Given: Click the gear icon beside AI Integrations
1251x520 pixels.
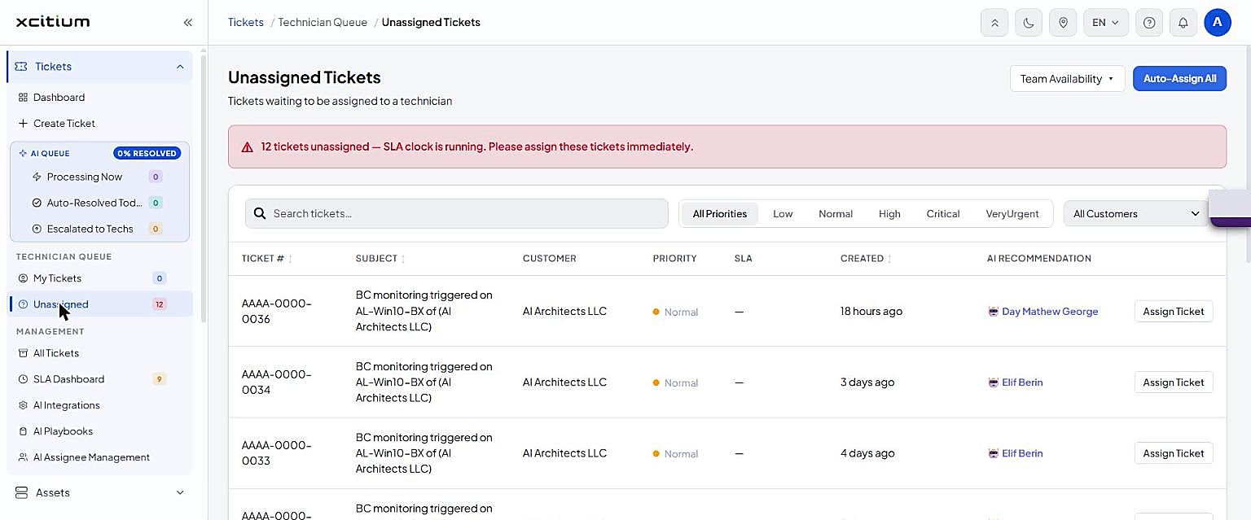Looking at the screenshot, I should coord(23,405).
